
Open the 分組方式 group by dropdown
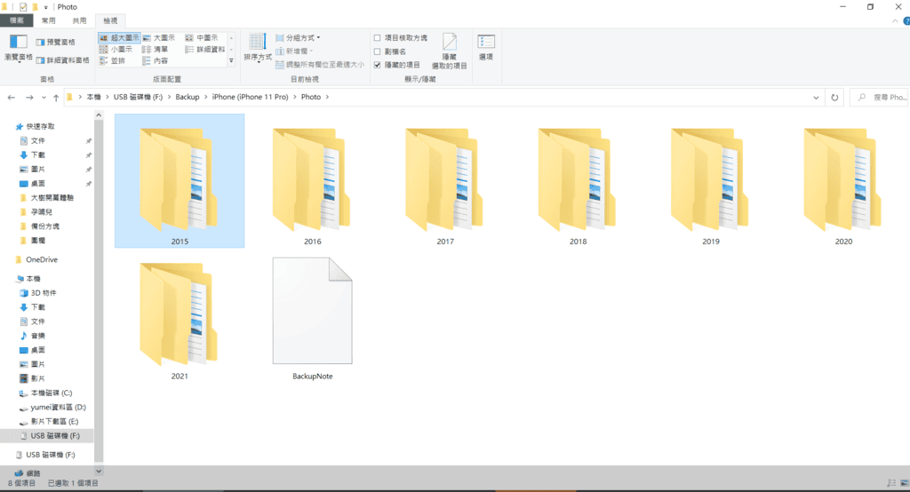[x=298, y=37]
